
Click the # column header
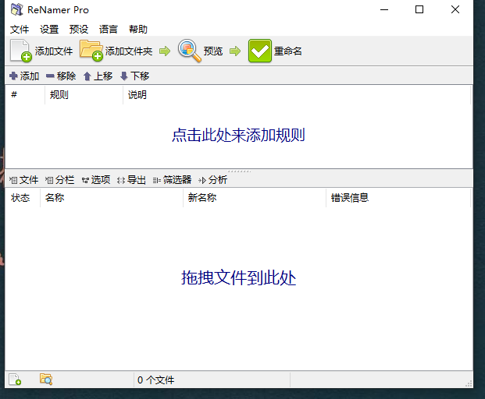(x=25, y=95)
